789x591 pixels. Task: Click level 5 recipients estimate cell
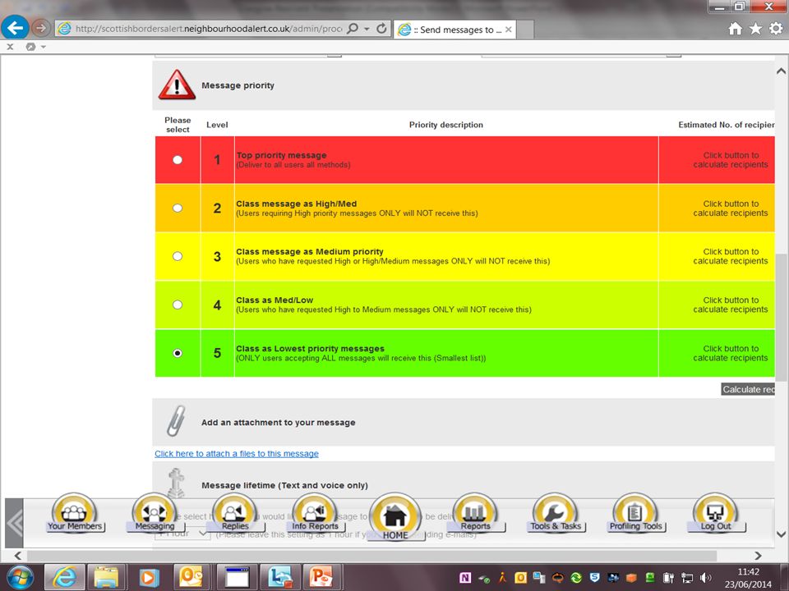[717, 353]
